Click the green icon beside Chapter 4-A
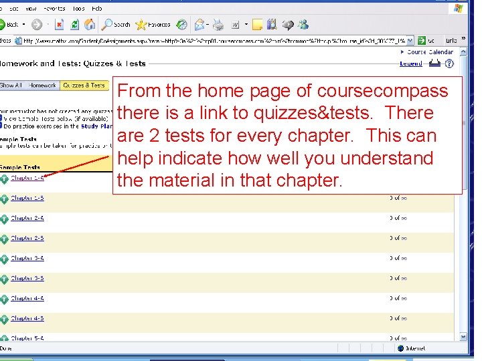 [x=4, y=299]
